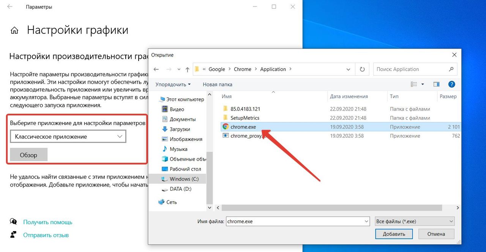The width and height of the screenshot is (486, 252).
Task: Click the Отправить отзыв feedback icon
Action: (13, 235)
